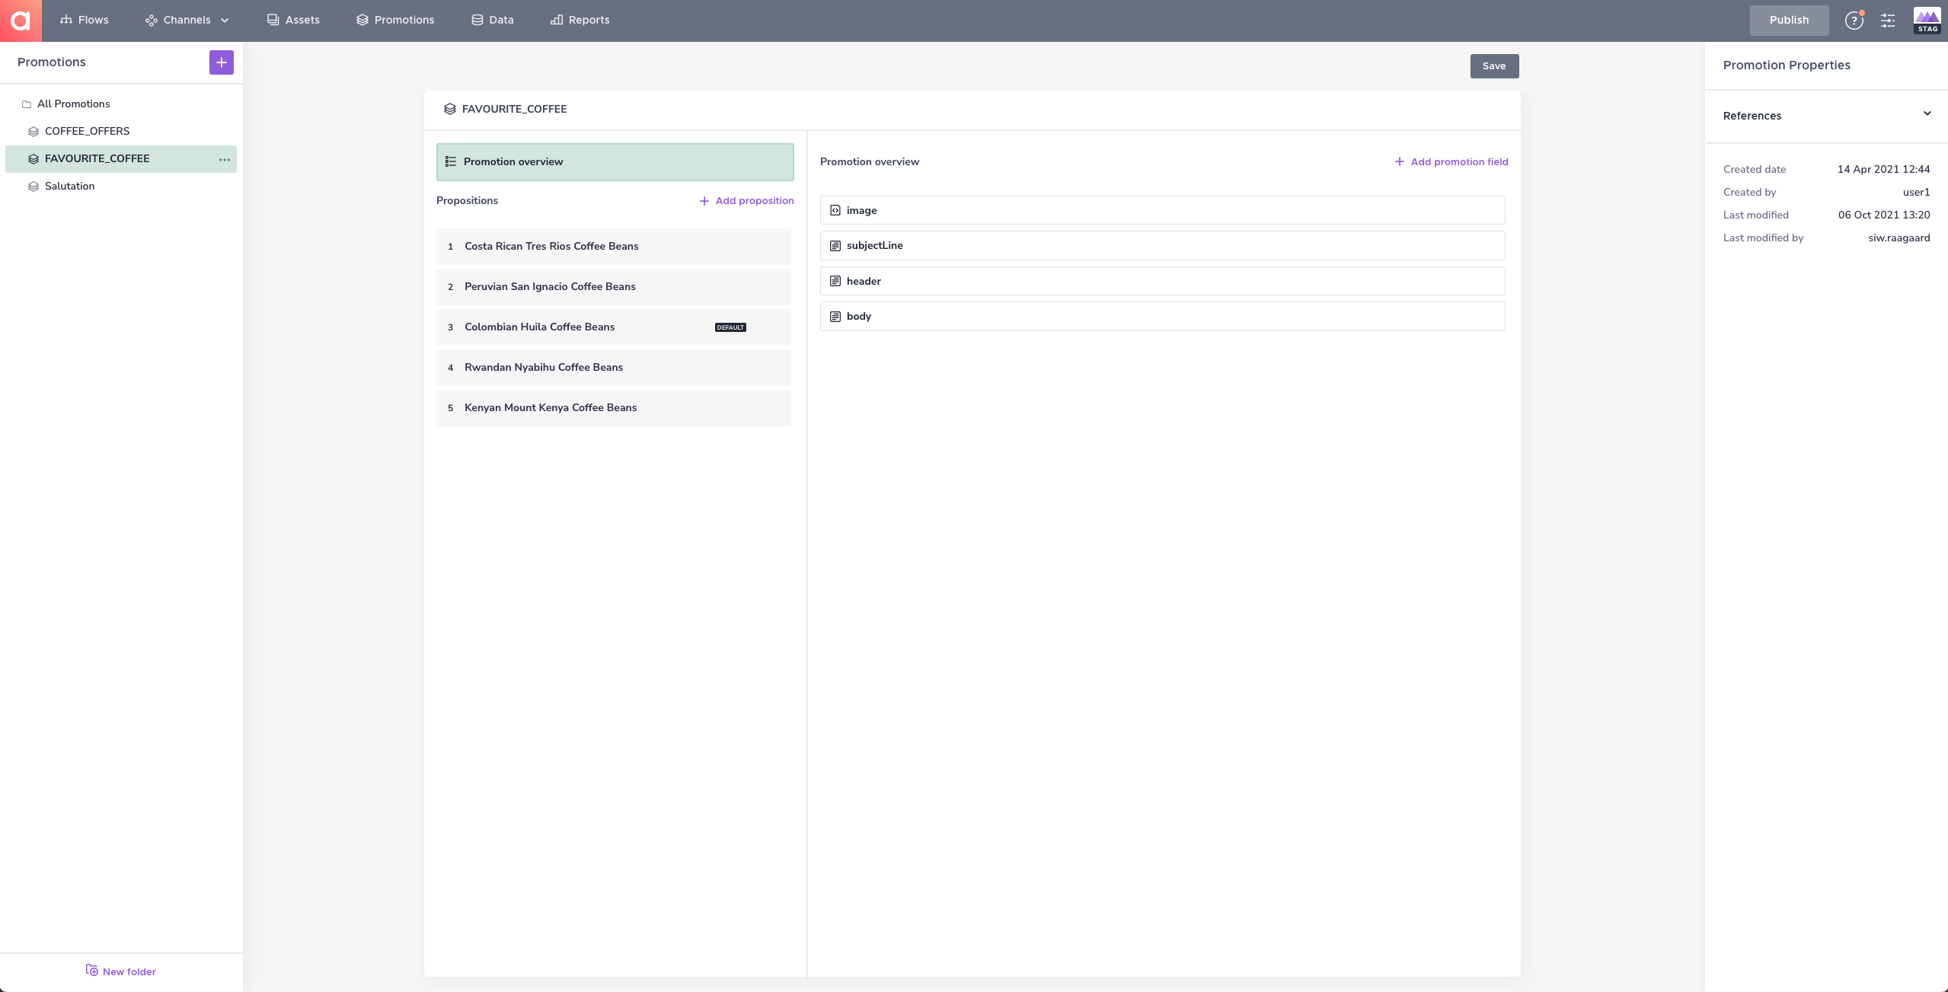1948x992 pixels.
Task: Create a New folder
Action: pos(121,971)
